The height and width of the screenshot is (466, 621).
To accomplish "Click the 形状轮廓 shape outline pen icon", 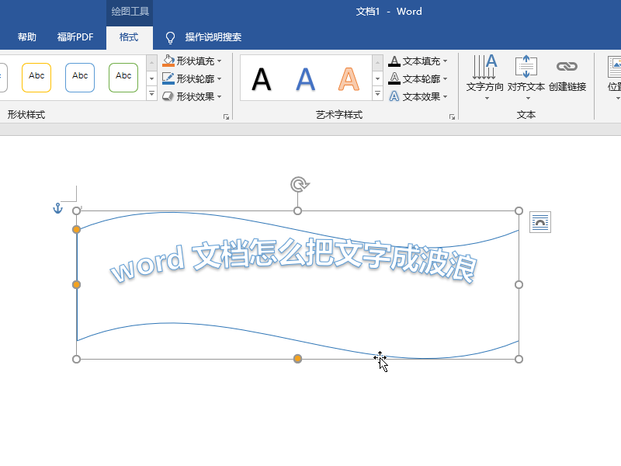I will click(168, 78).
